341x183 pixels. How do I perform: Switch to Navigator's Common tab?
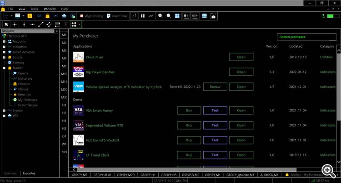(x=11, y=173)
